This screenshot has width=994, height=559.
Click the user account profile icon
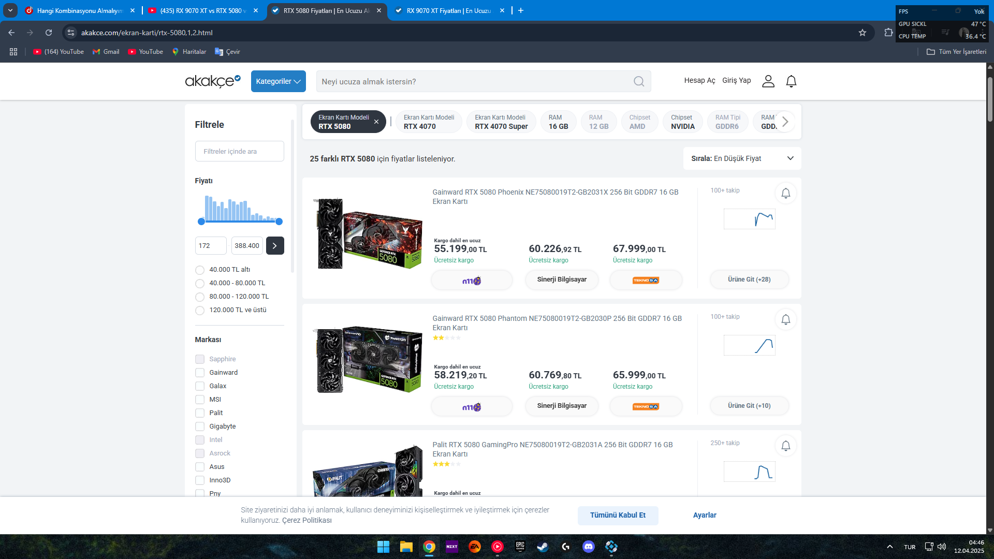pyautogui.click(x=768, y=81)
